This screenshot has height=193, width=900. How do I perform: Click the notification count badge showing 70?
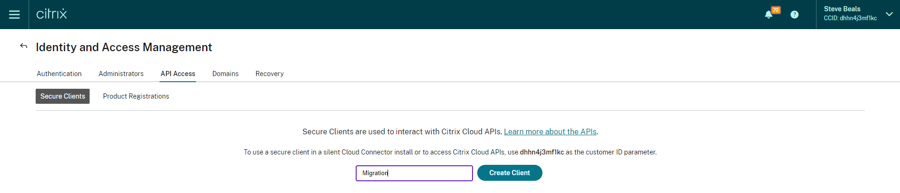coord(776,10)
